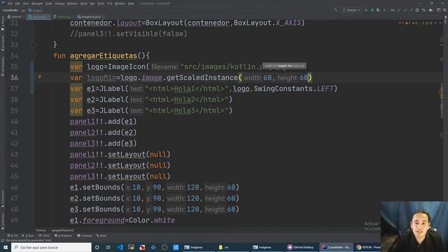Collapse the function fold marker at line 33
Image resolution: width=448 pixels, height=252 pixels.
point(34,45)
